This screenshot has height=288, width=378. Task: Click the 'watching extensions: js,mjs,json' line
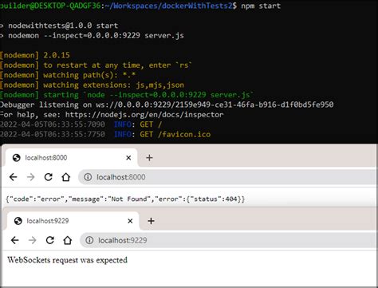click(92, 85)
